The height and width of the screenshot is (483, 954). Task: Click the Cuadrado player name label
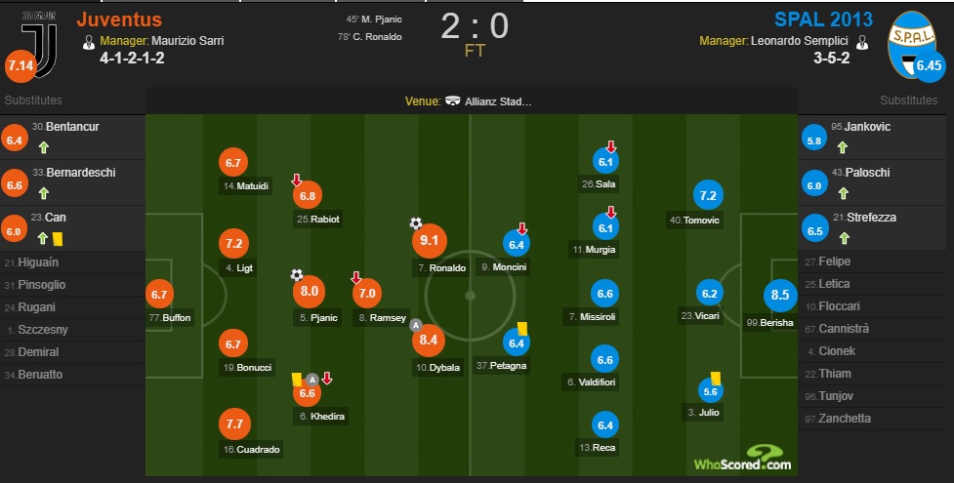pyautogui.click(x=251, y=450)
